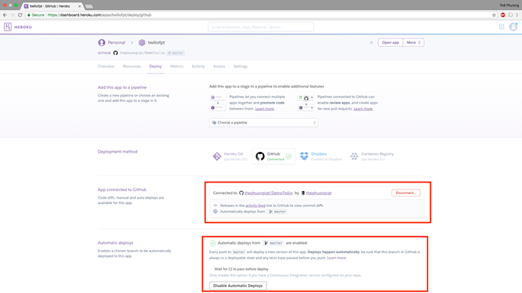Click the Deployment method heading
522x293 pixels.
pos(117,152)
